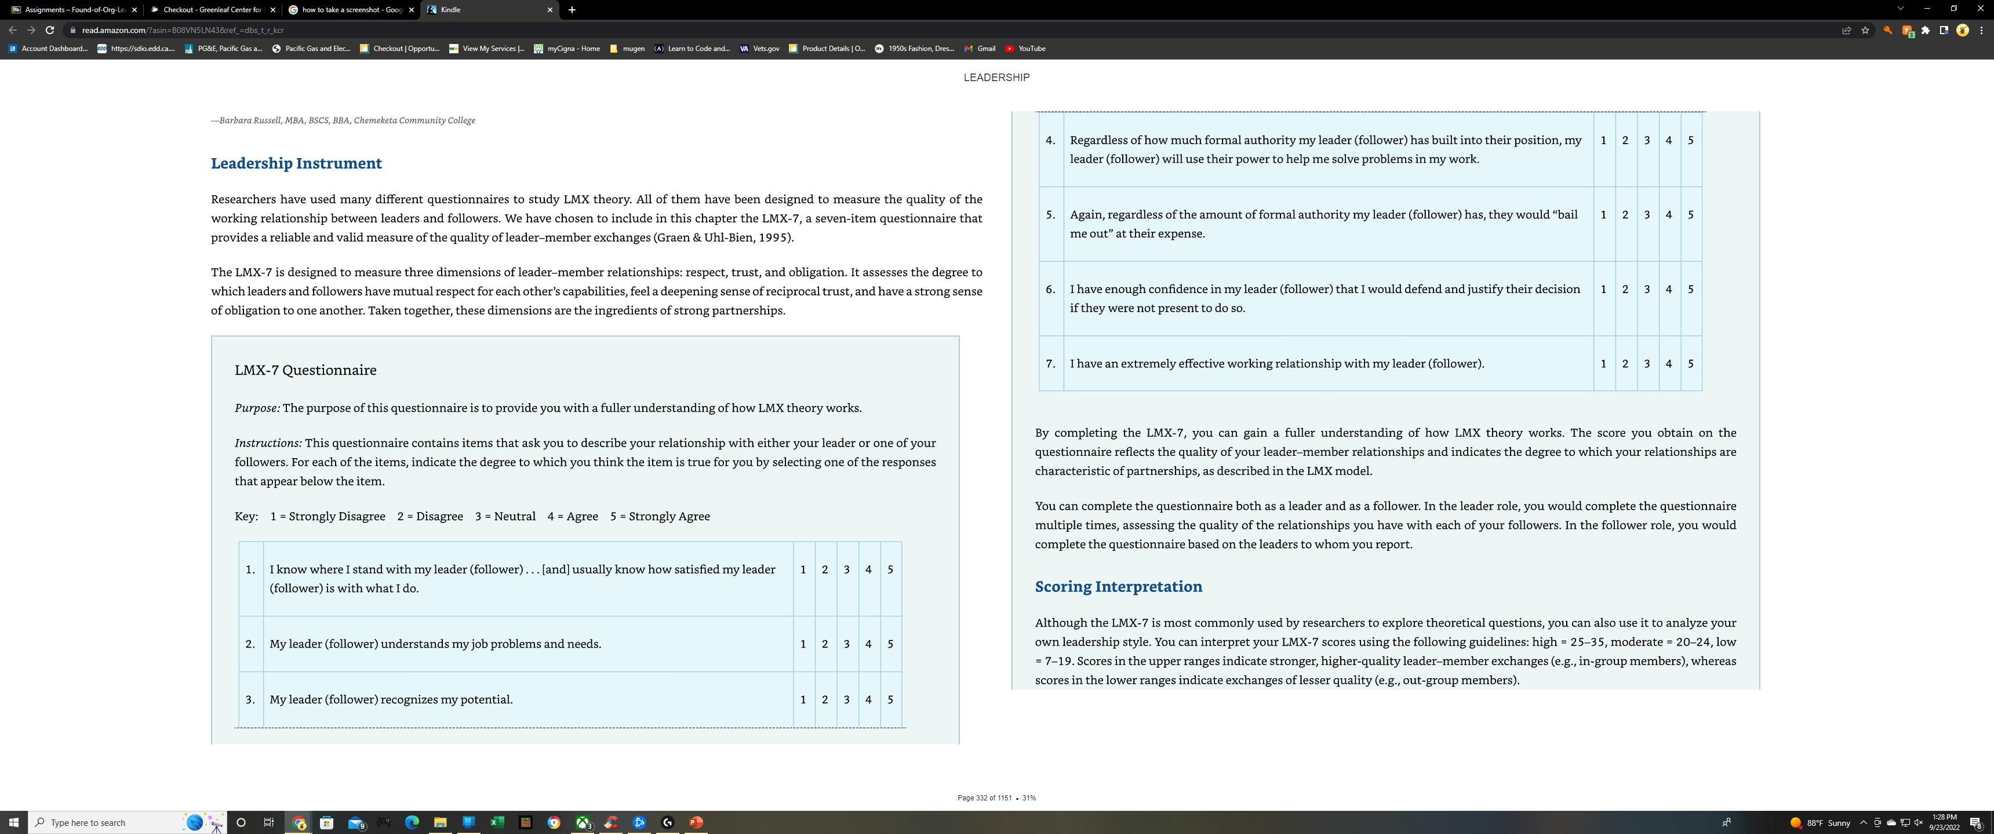Open the myCigna - Home bookmark
The height and width of the screenshot is (834, 1994).
[x=567, y=49]
